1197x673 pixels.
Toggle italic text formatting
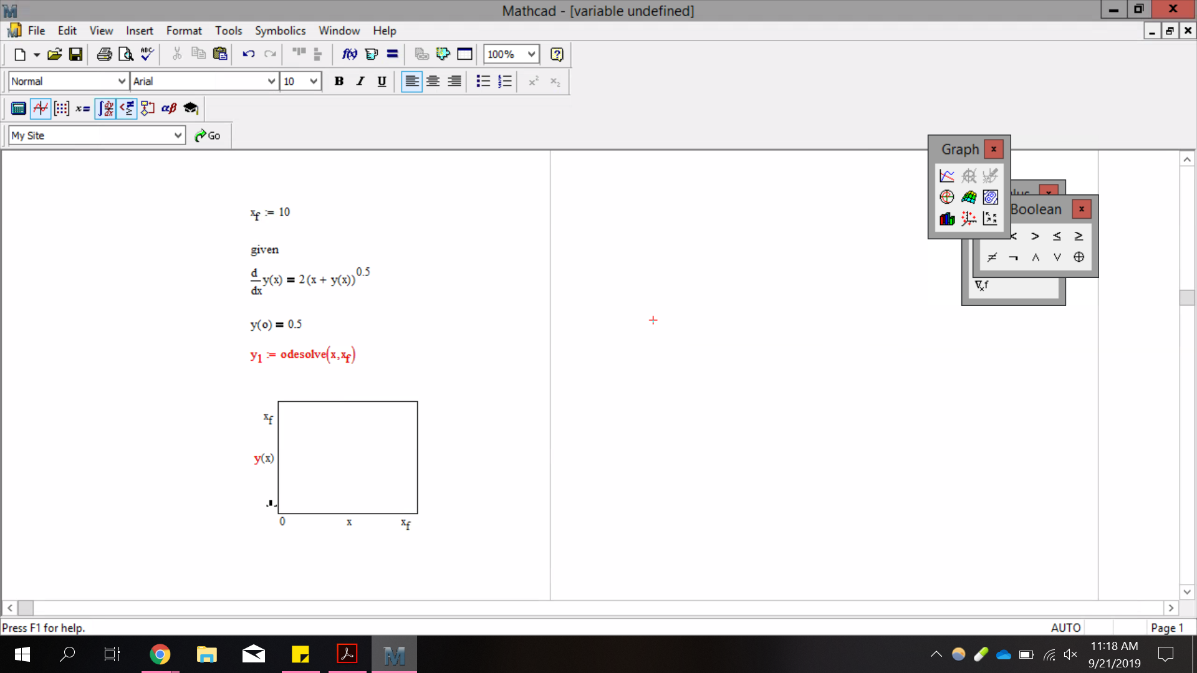point(360,81)
